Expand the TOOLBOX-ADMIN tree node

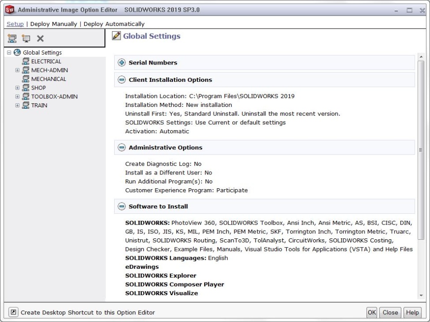tap(17, 97)
